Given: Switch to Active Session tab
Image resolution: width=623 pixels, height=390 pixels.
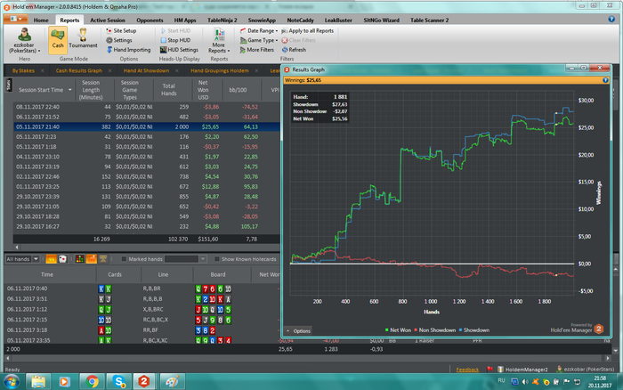Looking at the screenshot, I should pos(108,20).
